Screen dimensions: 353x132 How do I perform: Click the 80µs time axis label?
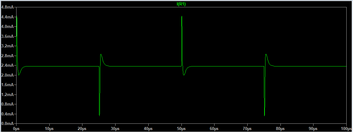(280, 129)
